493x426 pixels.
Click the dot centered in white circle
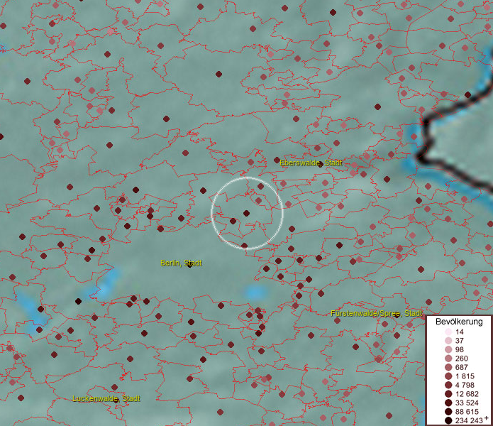[246, 213]
